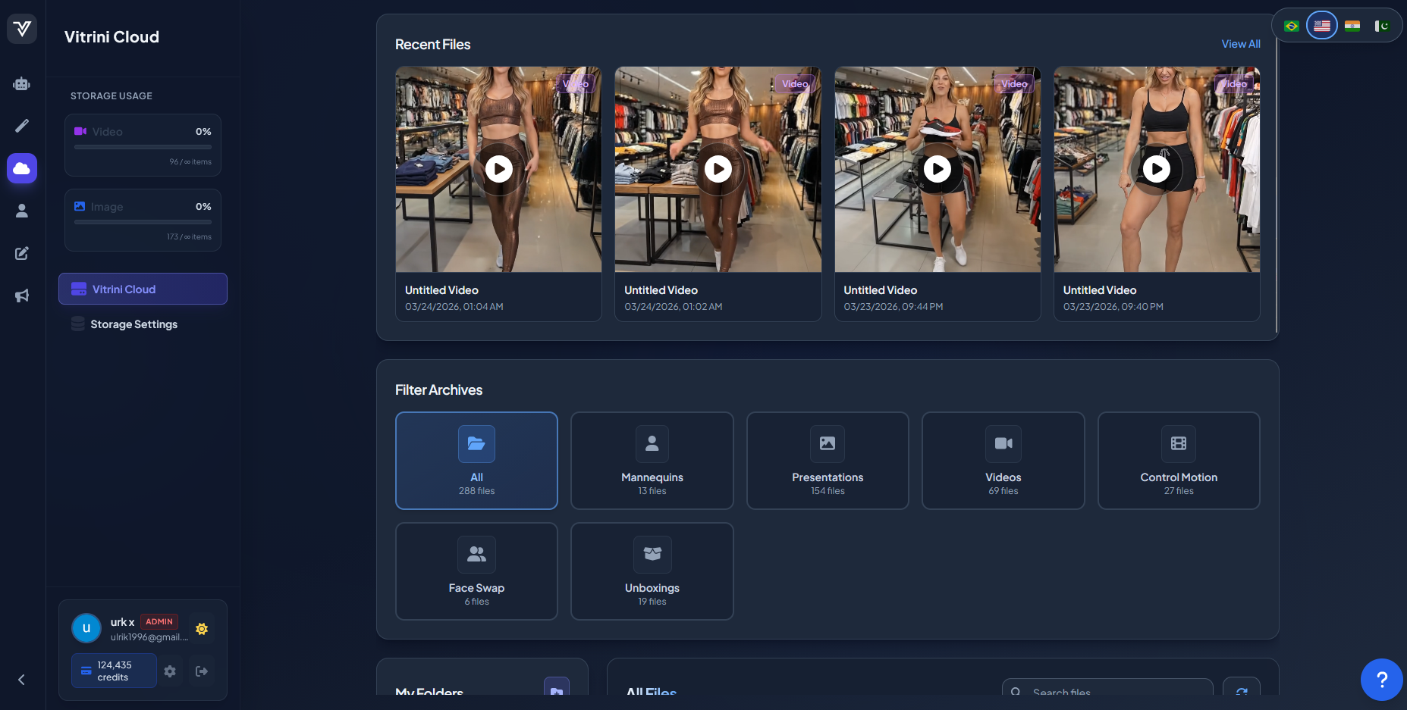
Task: Open the robot assistant sidebar icon
Action: (22, 83)
